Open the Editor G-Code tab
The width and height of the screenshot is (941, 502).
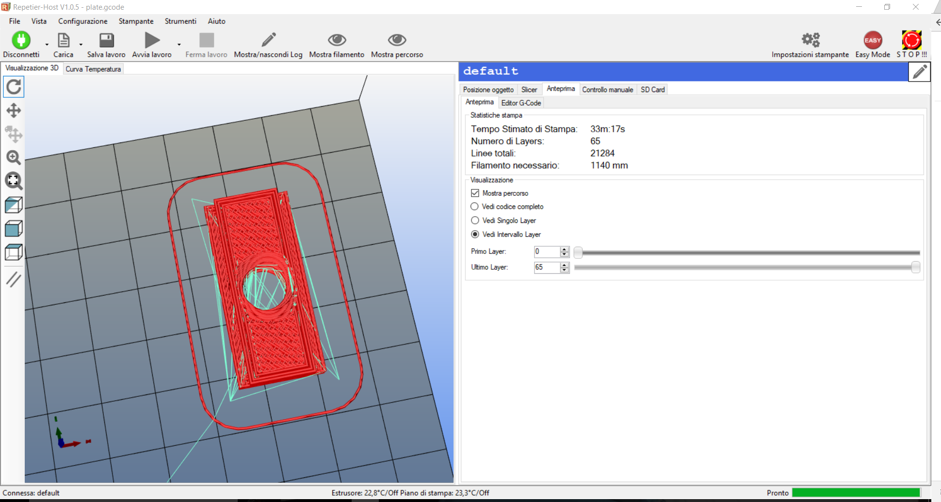coord(521,103)
